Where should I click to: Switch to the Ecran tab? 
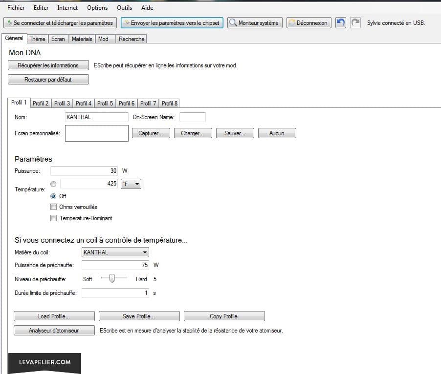58,39
